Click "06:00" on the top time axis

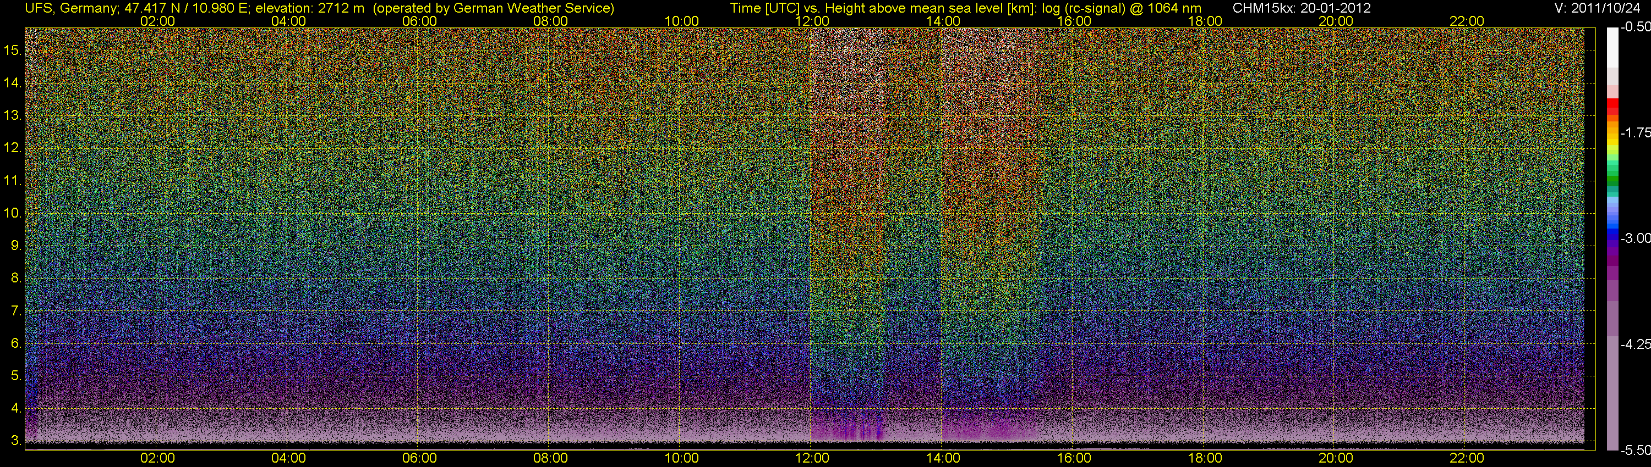(x=420, y=21)
